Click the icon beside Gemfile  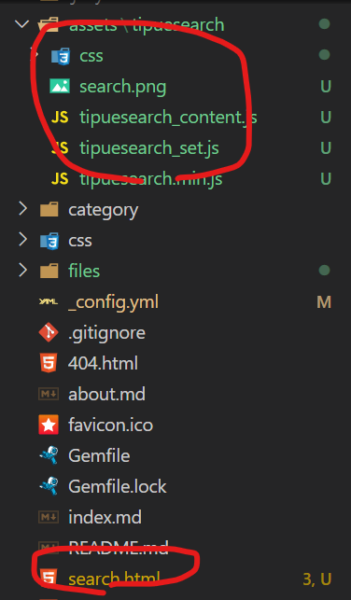tap(49, 455)
